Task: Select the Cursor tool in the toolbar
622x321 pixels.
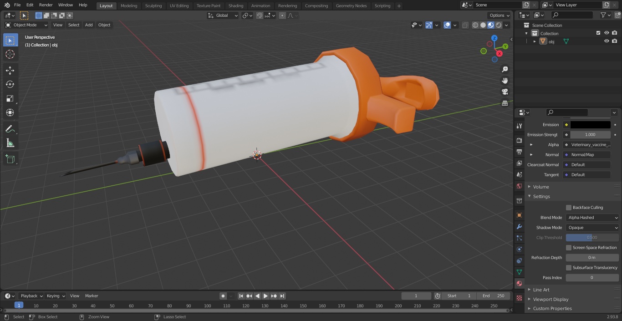Action: 10,54
